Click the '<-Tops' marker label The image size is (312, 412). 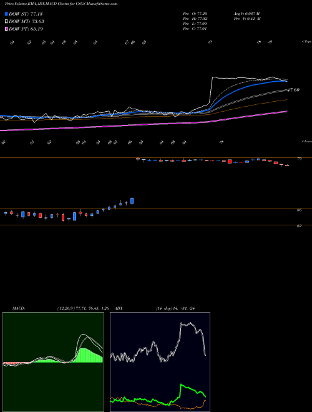(306, 42)
